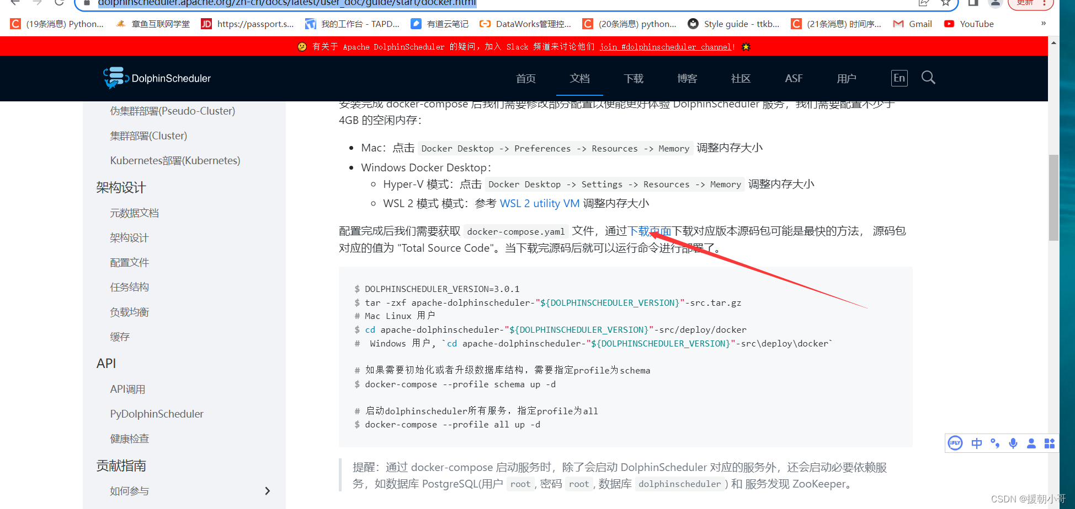Open the YouTube bookmark
The width and height of the screenshot is (1075, 509).
(x=969, y=24)
